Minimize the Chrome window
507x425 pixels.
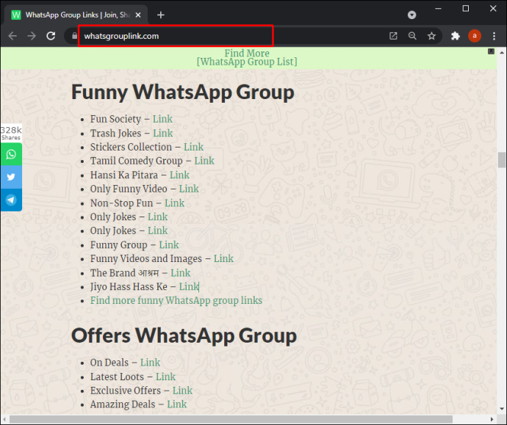click(438, 9)
